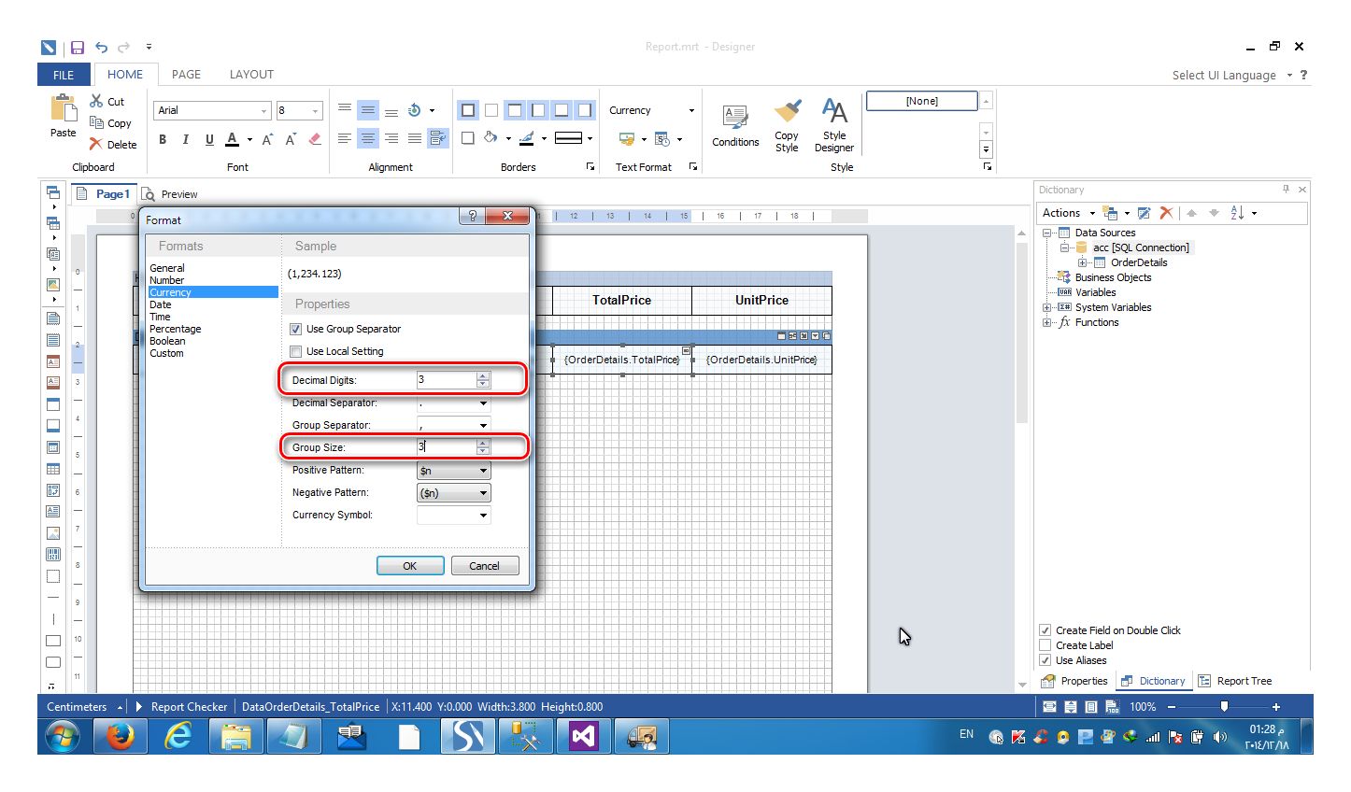Open the Currency Symbol dropdown
Viewport: 1351px width, 792px height.
click(x=483, y=516)
